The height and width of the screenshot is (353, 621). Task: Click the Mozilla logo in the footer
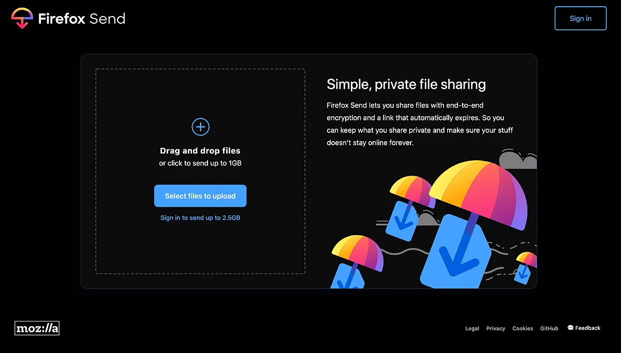click(37, 328)
